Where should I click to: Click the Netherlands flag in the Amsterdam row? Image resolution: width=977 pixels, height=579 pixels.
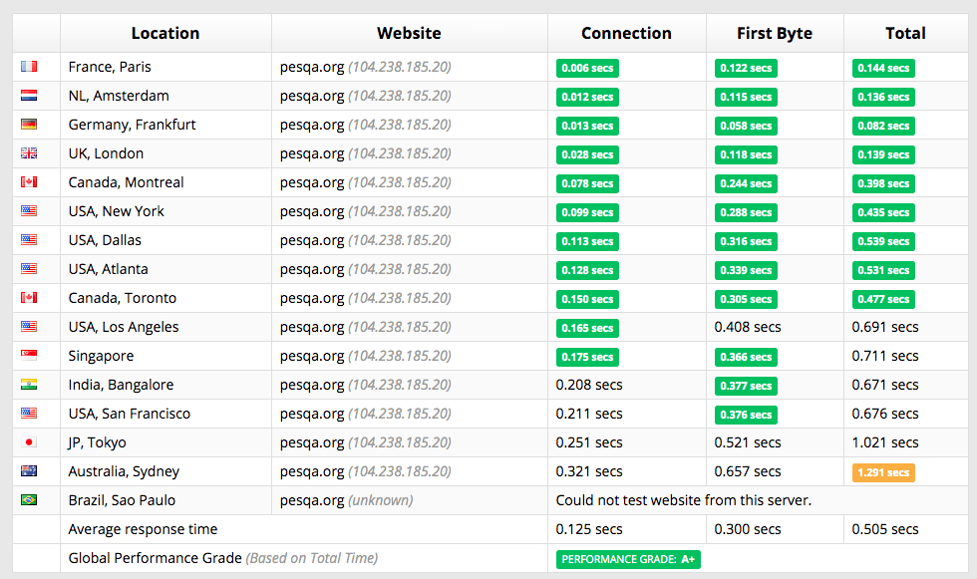coord(29,96)
